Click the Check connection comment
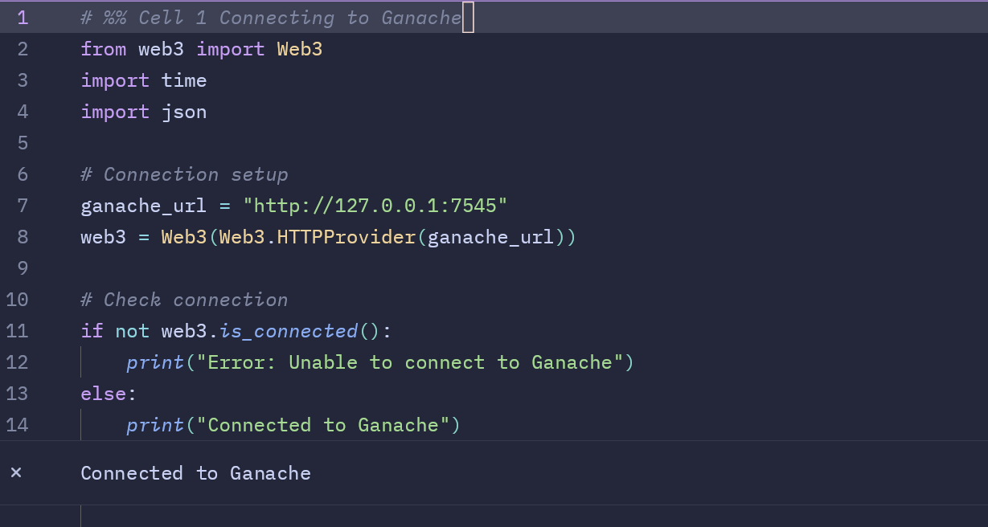988x527 pixels. pos(184,300)
